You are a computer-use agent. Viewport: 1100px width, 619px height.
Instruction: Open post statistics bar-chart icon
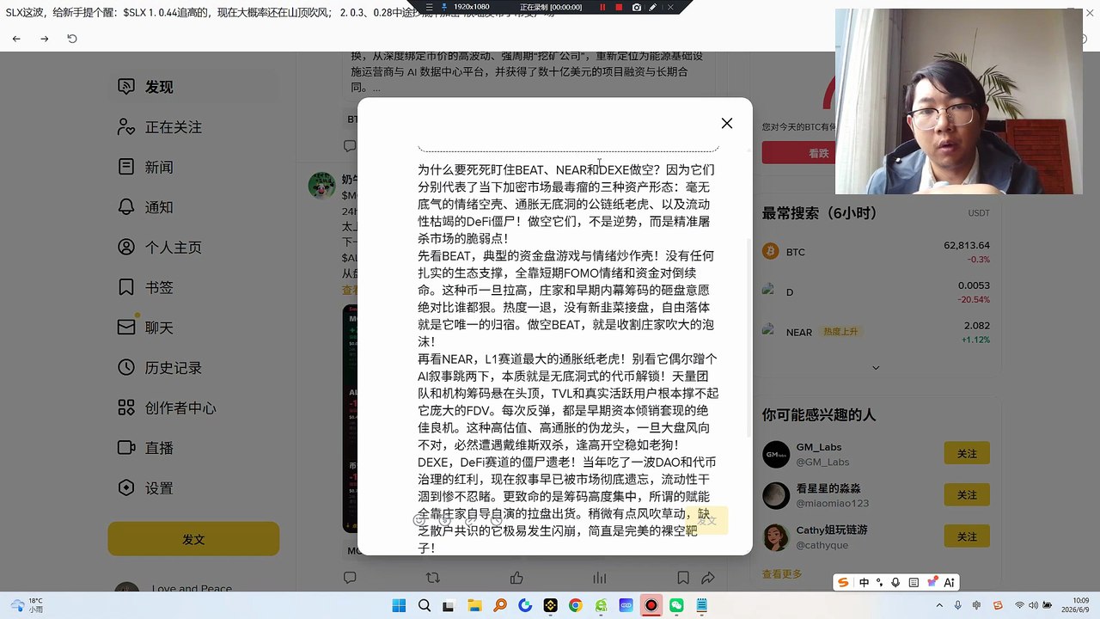tap(599, 579)
